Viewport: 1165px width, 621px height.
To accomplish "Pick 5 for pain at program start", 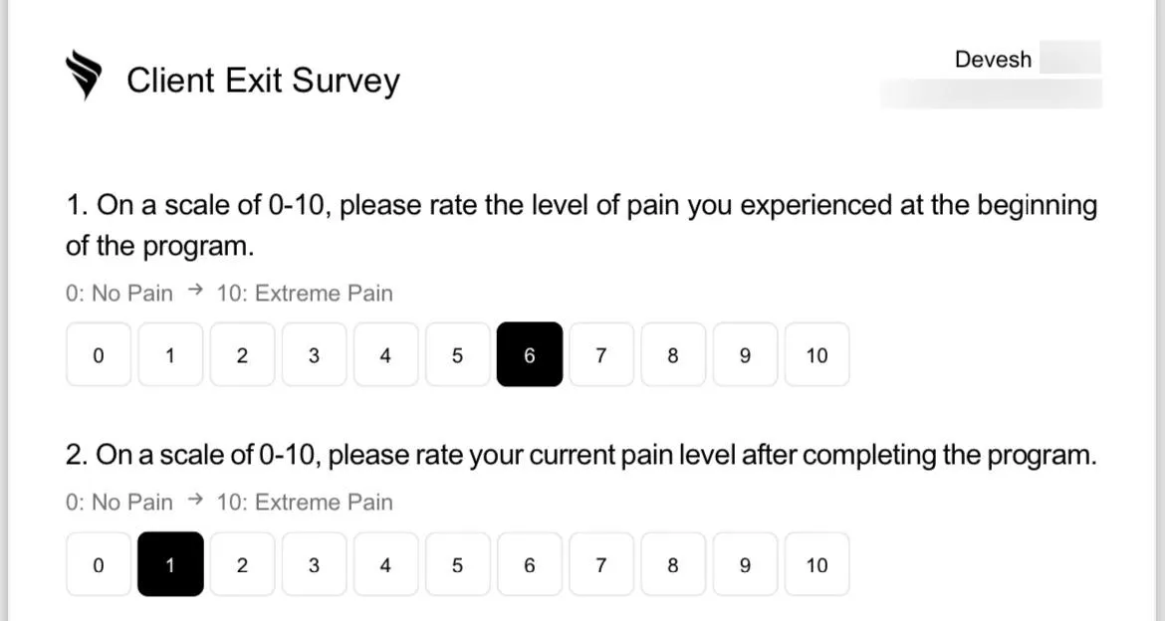I will pos(458,354).
